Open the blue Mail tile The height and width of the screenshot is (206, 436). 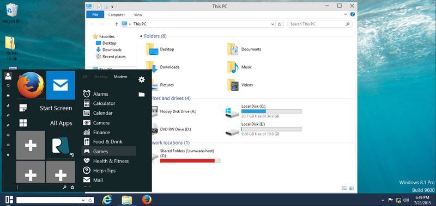(x=60, y=85)
